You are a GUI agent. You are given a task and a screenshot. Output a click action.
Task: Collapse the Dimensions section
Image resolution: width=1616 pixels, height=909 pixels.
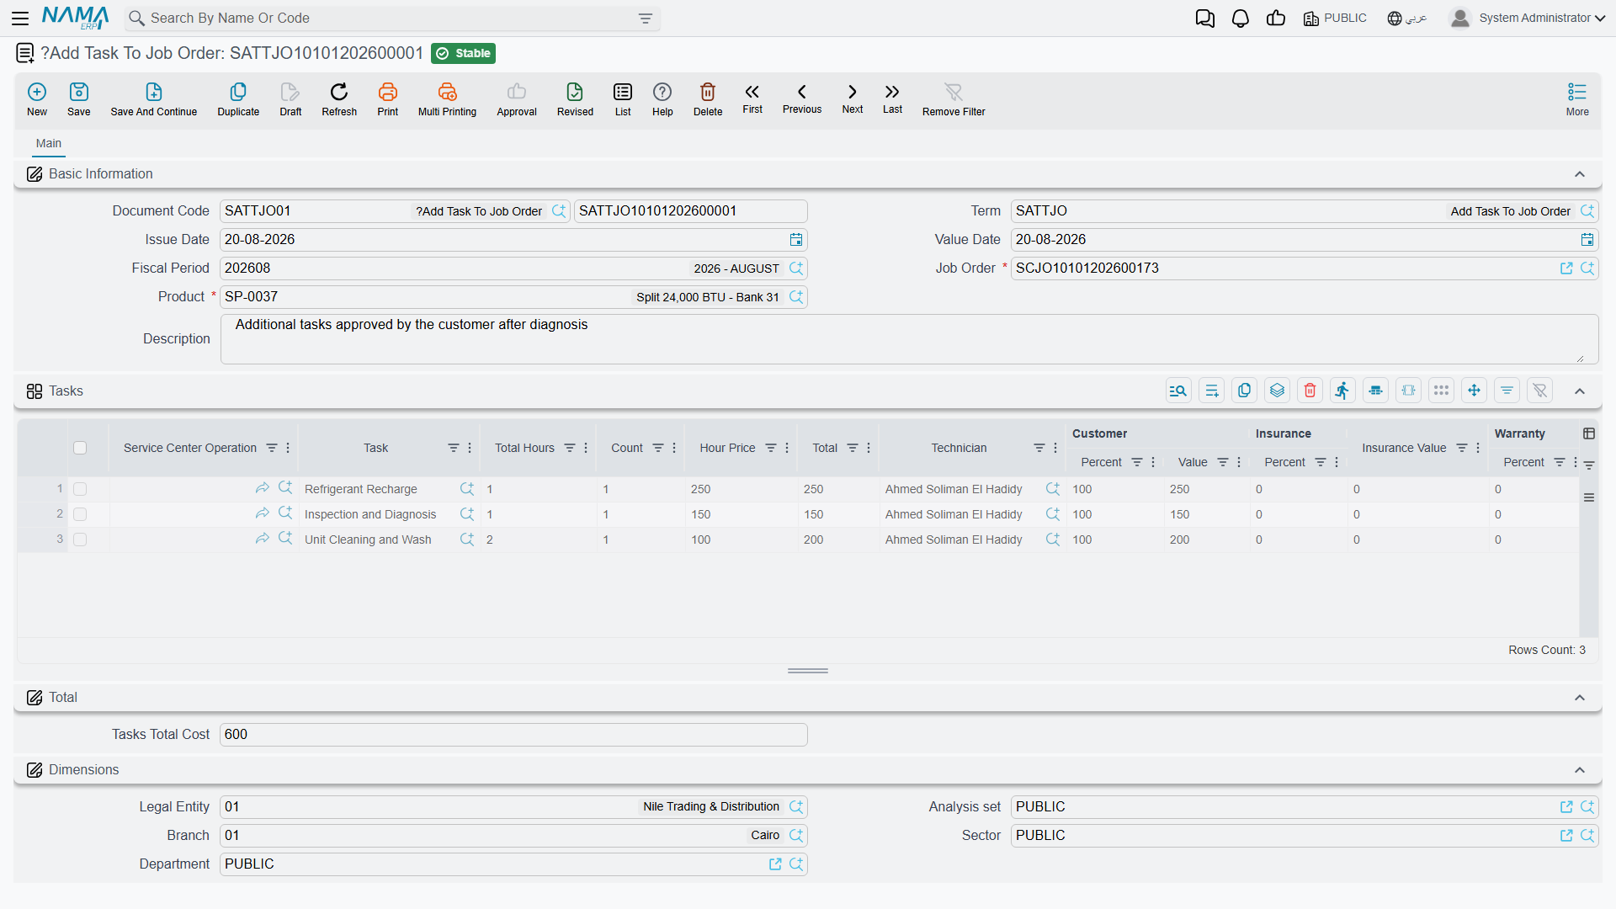[1580, 770]
